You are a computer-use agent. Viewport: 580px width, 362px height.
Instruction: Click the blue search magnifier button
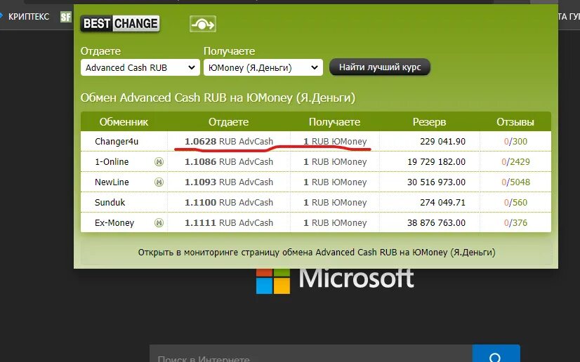click(496, 354)
